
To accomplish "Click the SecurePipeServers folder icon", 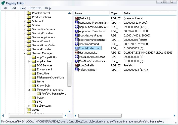I will [x=29, y=29].
